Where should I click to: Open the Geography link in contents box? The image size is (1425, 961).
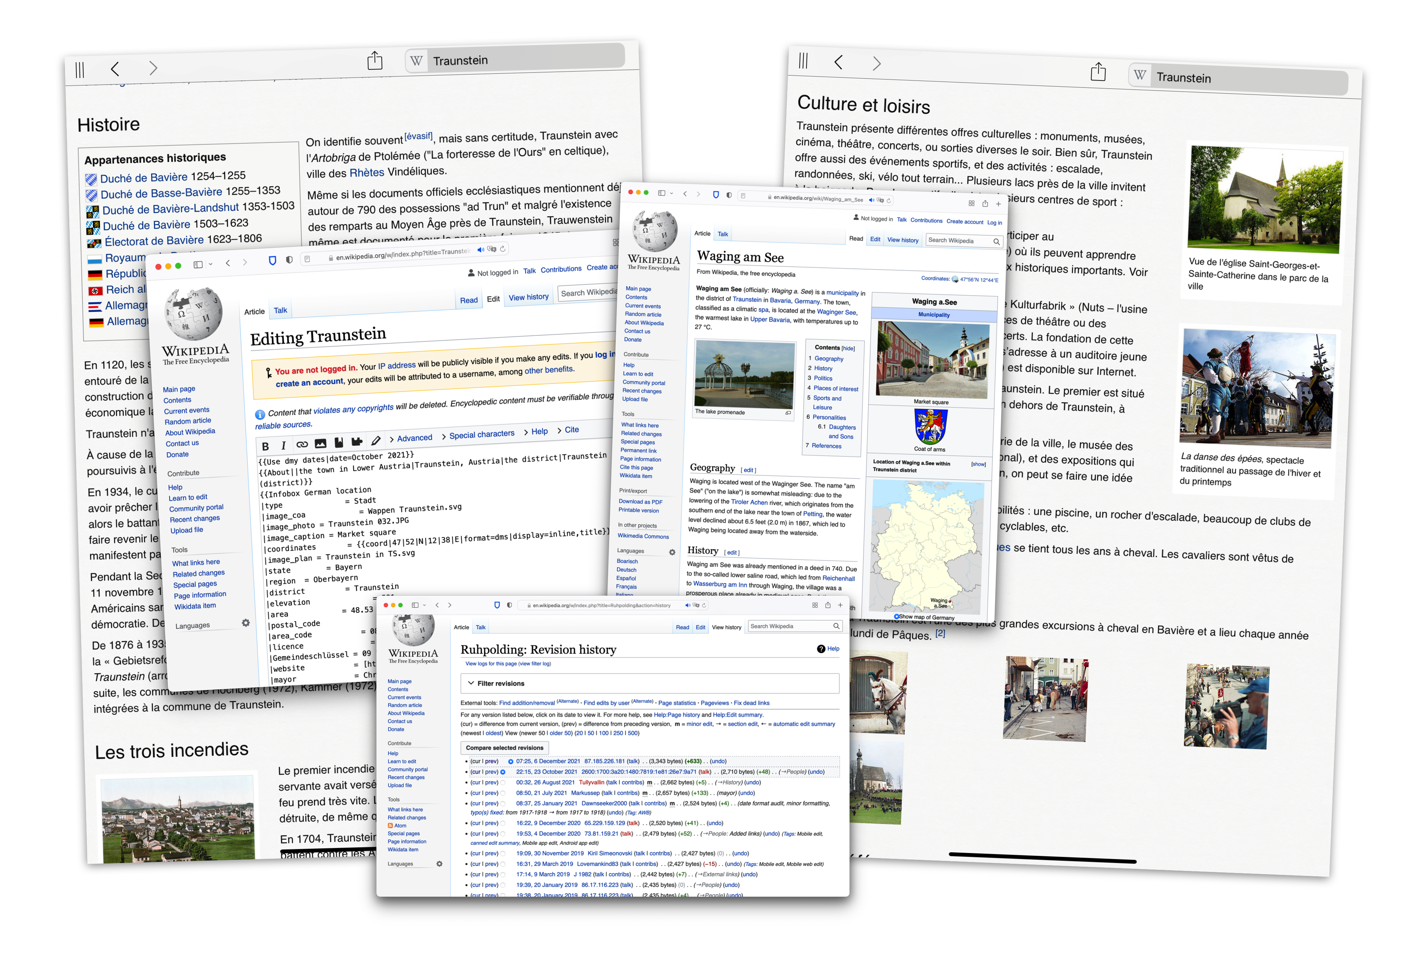(829, 359)
